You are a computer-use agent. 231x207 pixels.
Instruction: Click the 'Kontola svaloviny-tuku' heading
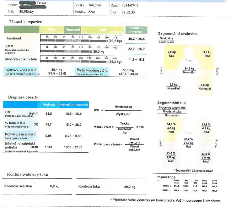tap(27, 174)
